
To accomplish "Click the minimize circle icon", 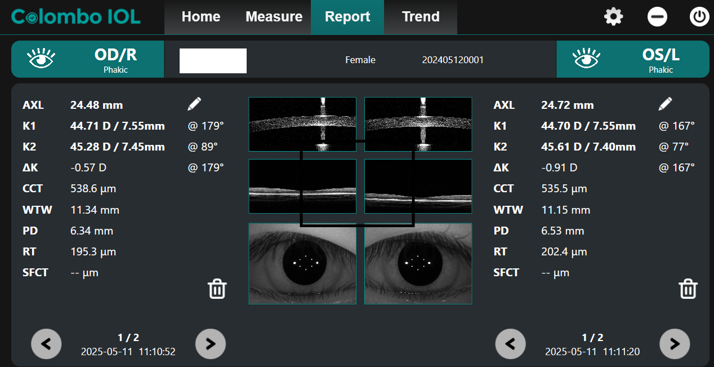I will pyautogui.click(x=657, y=17).
